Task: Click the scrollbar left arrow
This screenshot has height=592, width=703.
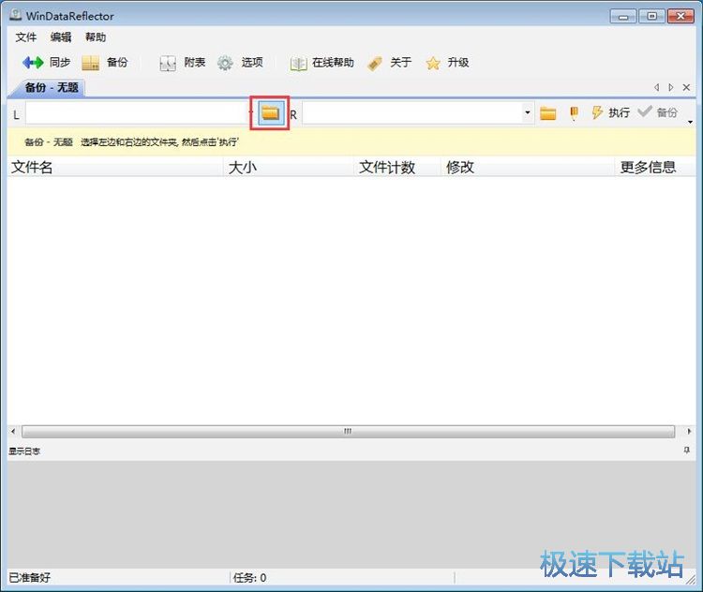Action: (13, 431)
